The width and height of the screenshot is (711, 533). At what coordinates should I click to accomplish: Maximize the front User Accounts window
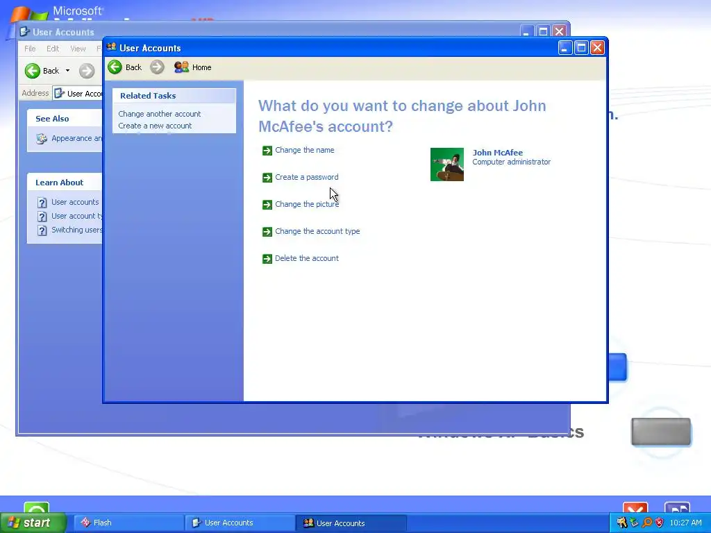(x=581, y=48)
